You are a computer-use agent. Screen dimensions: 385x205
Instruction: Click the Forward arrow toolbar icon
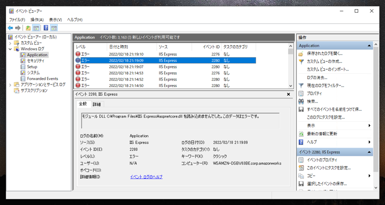(18, 28)
